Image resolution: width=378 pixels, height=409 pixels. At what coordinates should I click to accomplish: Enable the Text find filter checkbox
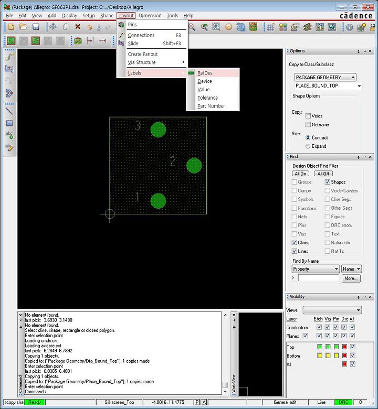click(x=327, y=234)
